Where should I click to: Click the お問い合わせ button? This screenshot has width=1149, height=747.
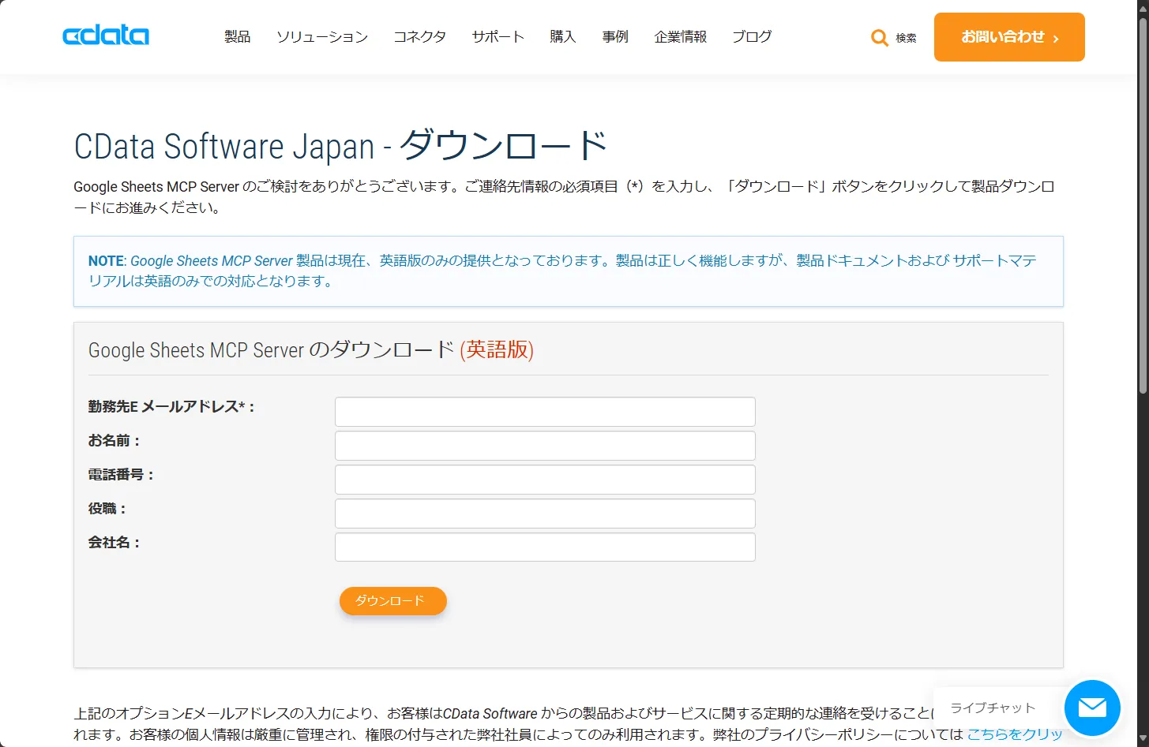1009,37
